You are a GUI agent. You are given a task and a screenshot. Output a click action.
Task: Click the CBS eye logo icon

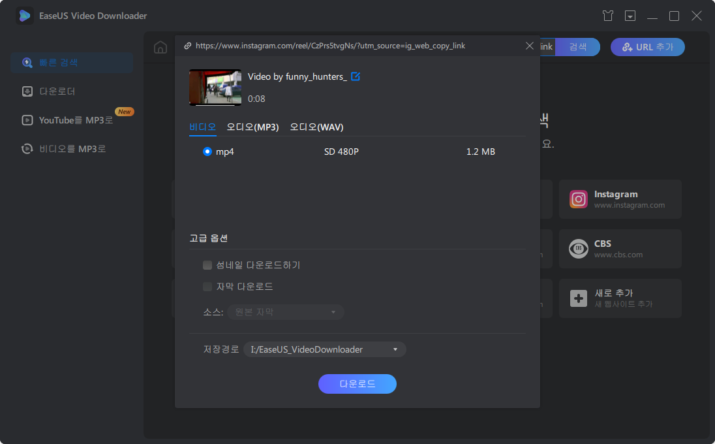[578, 249]
